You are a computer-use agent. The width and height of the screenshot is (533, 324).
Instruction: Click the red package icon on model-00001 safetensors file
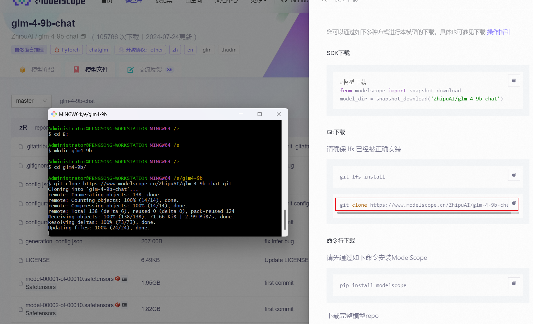pyautogui.click(x=117, y=278)
